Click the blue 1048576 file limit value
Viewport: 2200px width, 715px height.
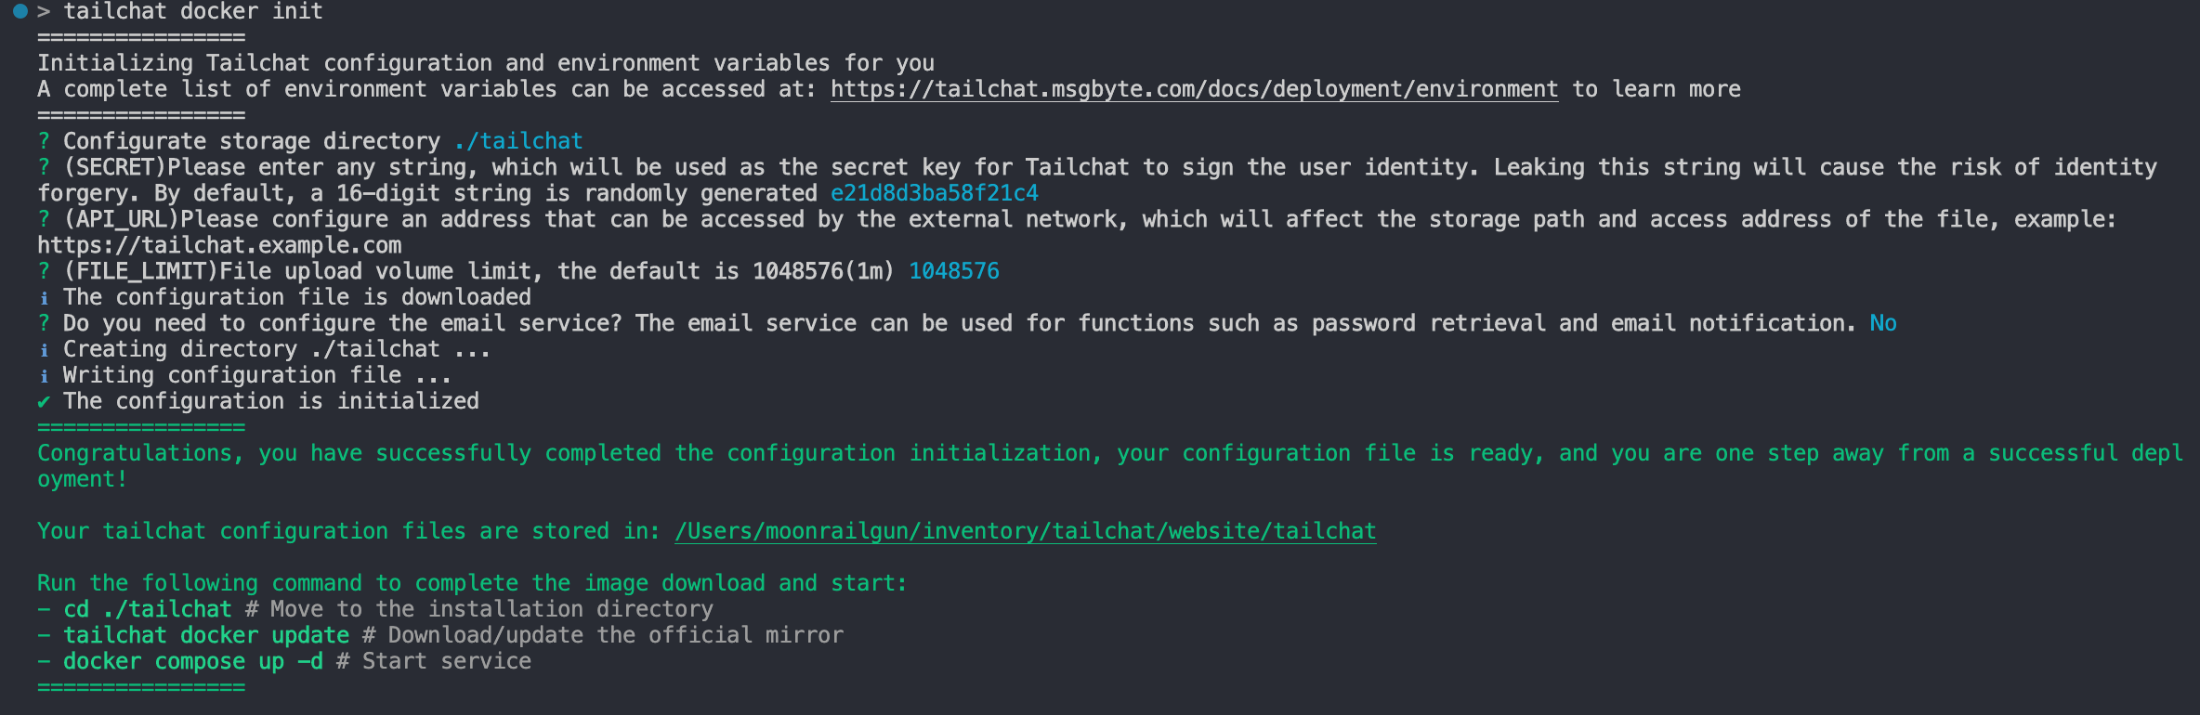point(953,271)
